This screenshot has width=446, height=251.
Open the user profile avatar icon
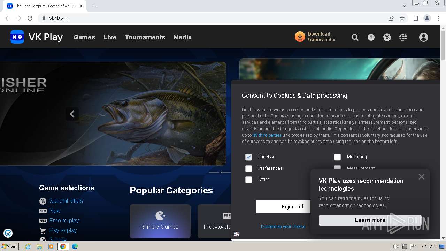[424, 37]
